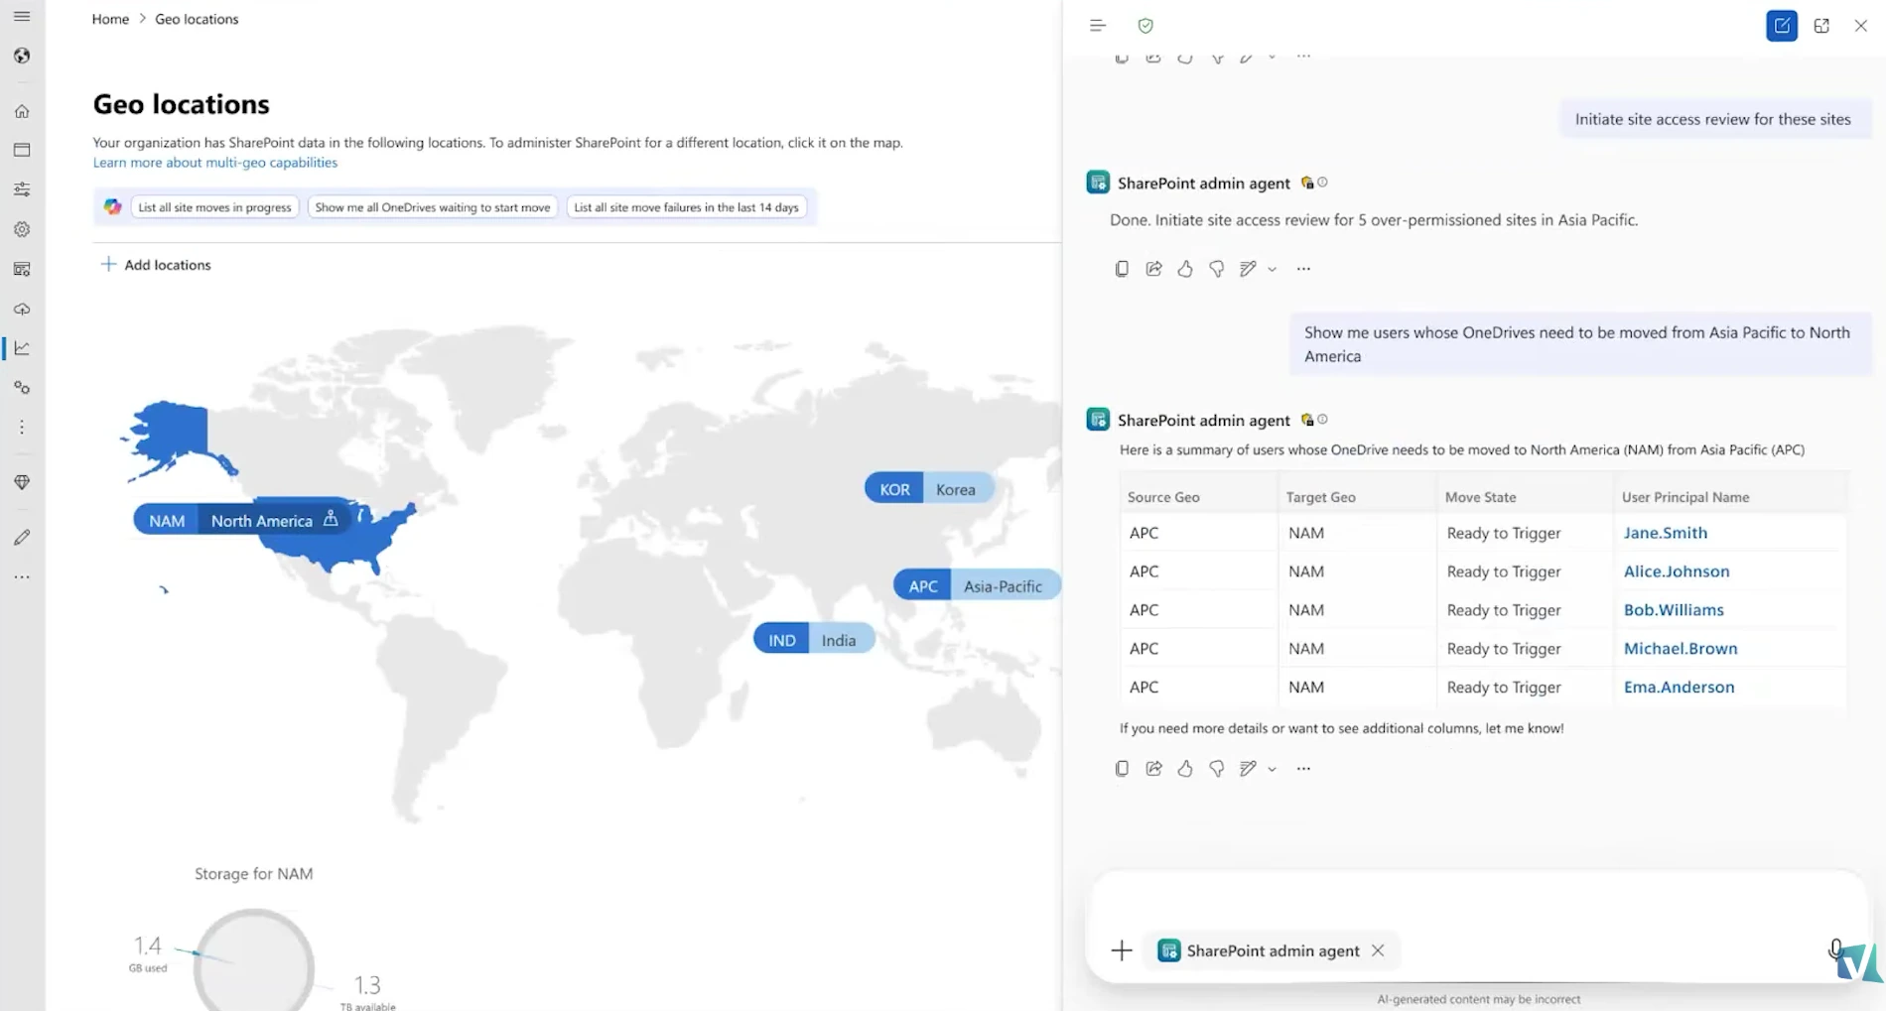This screenshot has width=1886, height=1011.
Task: Open the diamond icon in left sidebar
Action: pyautogui.click(x=22, y=482)
